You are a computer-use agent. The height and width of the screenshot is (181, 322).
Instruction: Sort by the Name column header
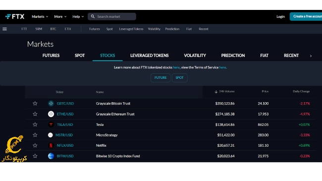click(100, 92)
